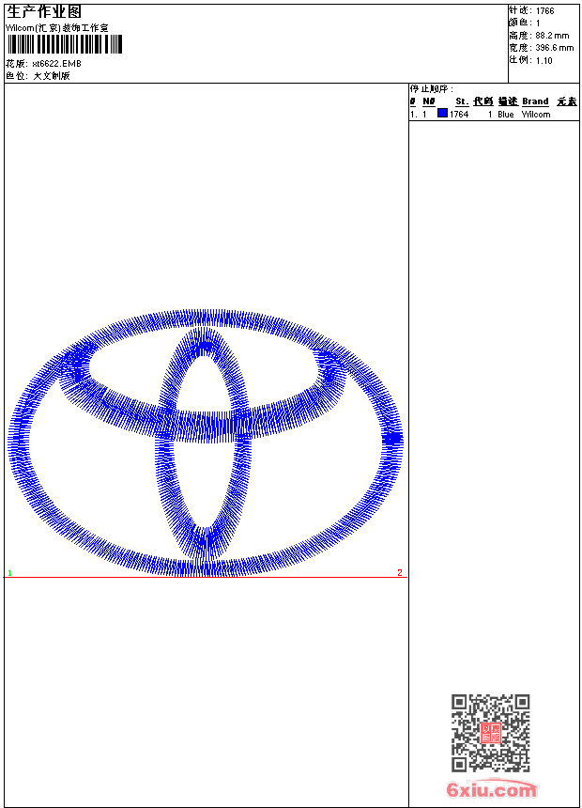This screenshot has width=582, height=808.
Task: Click the 生产作业图 title heading
Action: point(44,11)
